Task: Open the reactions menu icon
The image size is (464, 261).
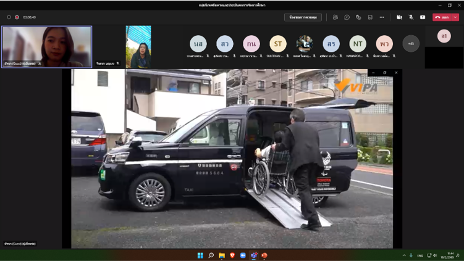Action: pos(358,17)
